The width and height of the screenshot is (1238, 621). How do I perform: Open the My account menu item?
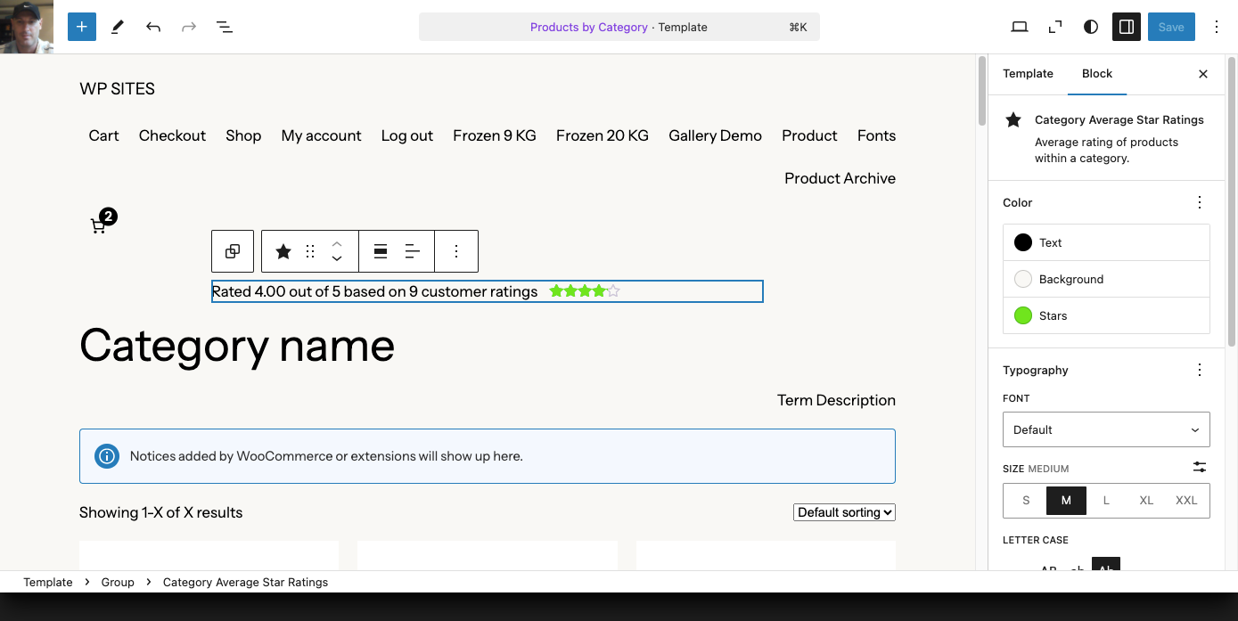[x=321, y=135]
